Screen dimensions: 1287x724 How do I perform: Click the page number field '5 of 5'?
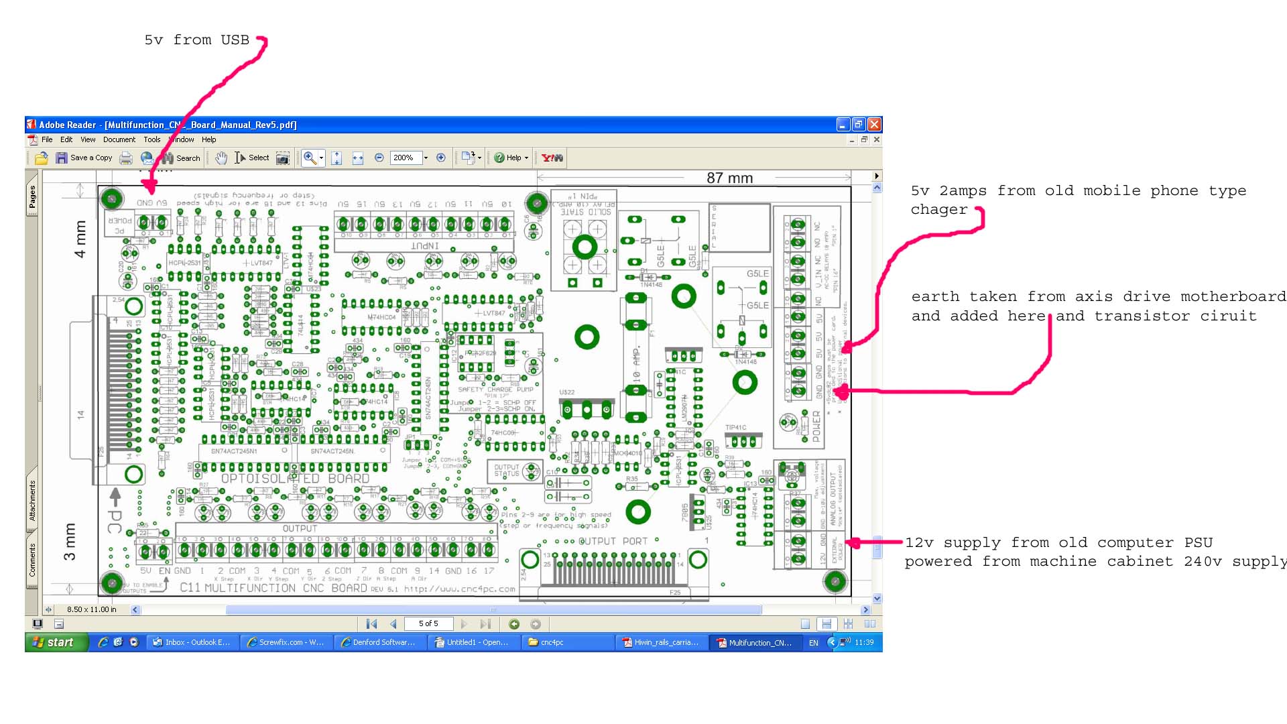428,624
